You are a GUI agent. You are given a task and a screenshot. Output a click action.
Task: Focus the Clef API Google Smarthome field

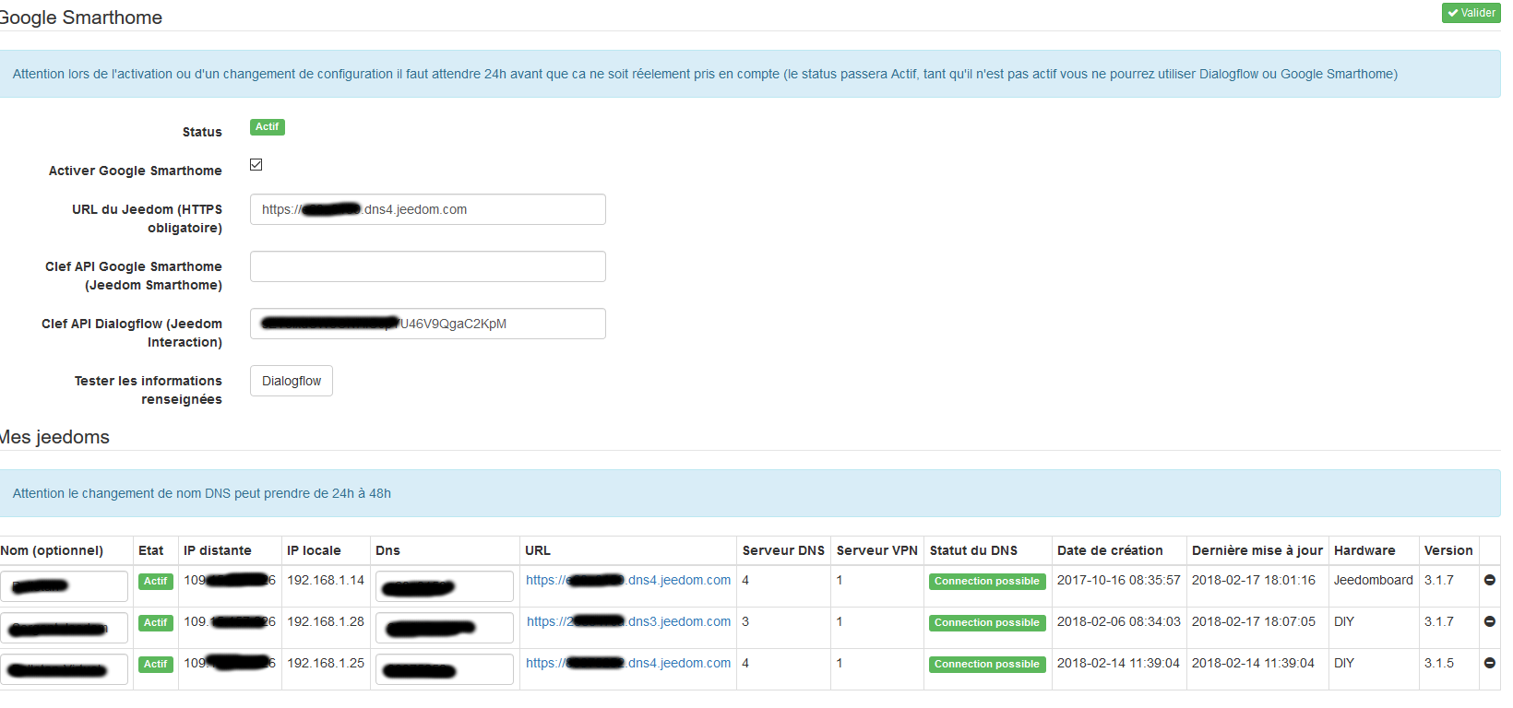(428, 266)
